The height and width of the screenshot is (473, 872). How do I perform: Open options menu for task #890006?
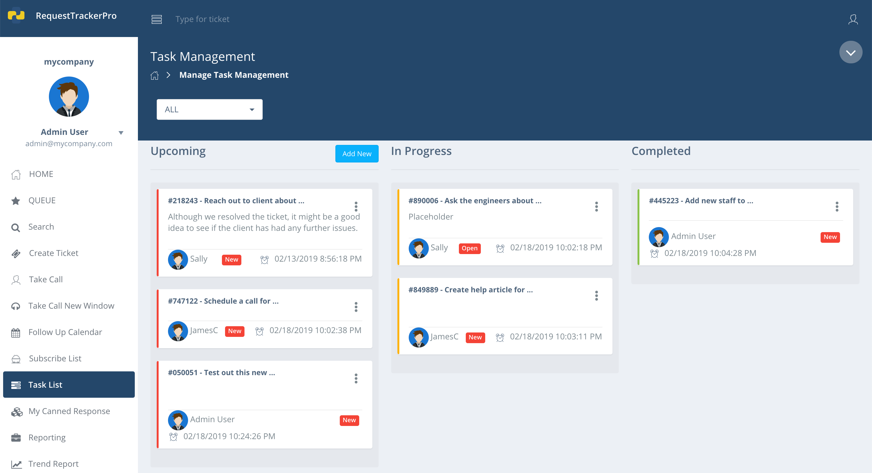pos(596,206)
